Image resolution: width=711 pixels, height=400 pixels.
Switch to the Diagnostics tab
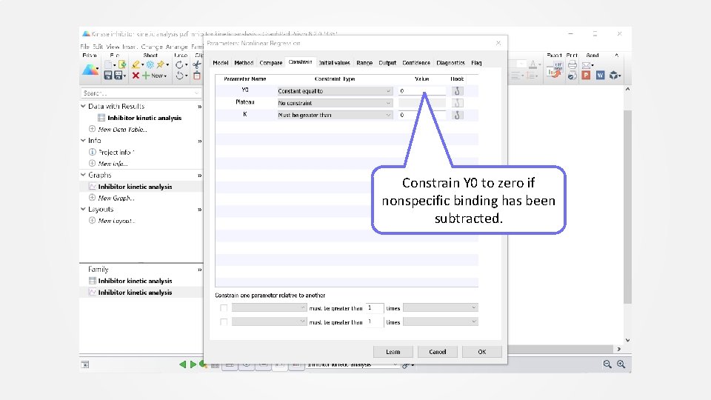[x=450, y=62]
